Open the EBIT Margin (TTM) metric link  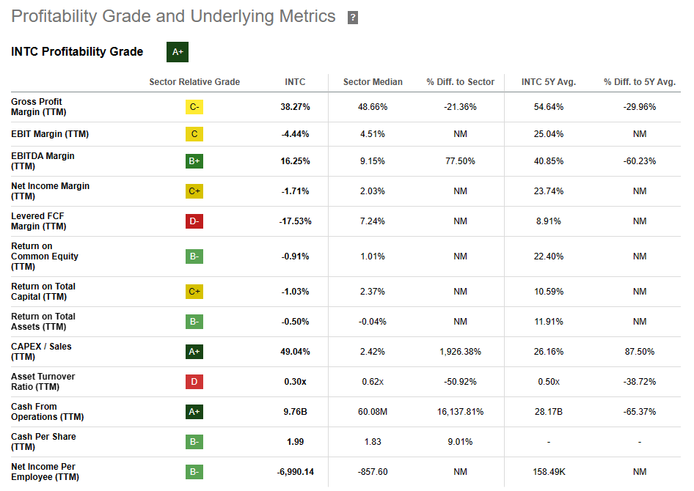(50, 134)
